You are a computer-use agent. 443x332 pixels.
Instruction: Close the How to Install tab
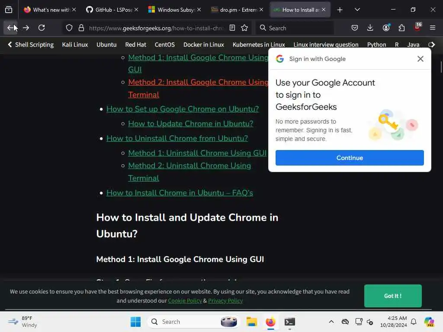[x=324, y=10]
